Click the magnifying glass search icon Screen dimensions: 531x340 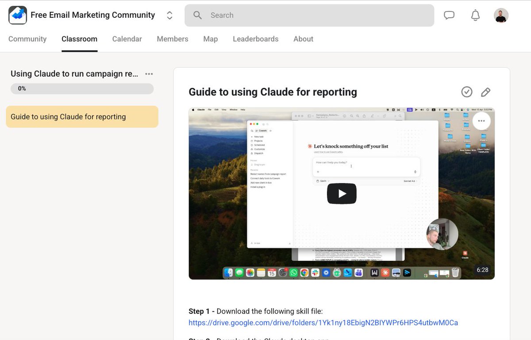[198, 15]
